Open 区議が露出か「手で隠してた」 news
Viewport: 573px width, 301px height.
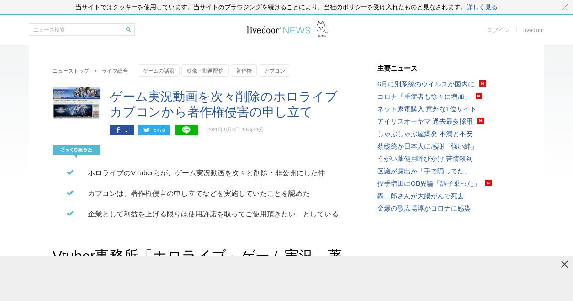pos(424,171)
